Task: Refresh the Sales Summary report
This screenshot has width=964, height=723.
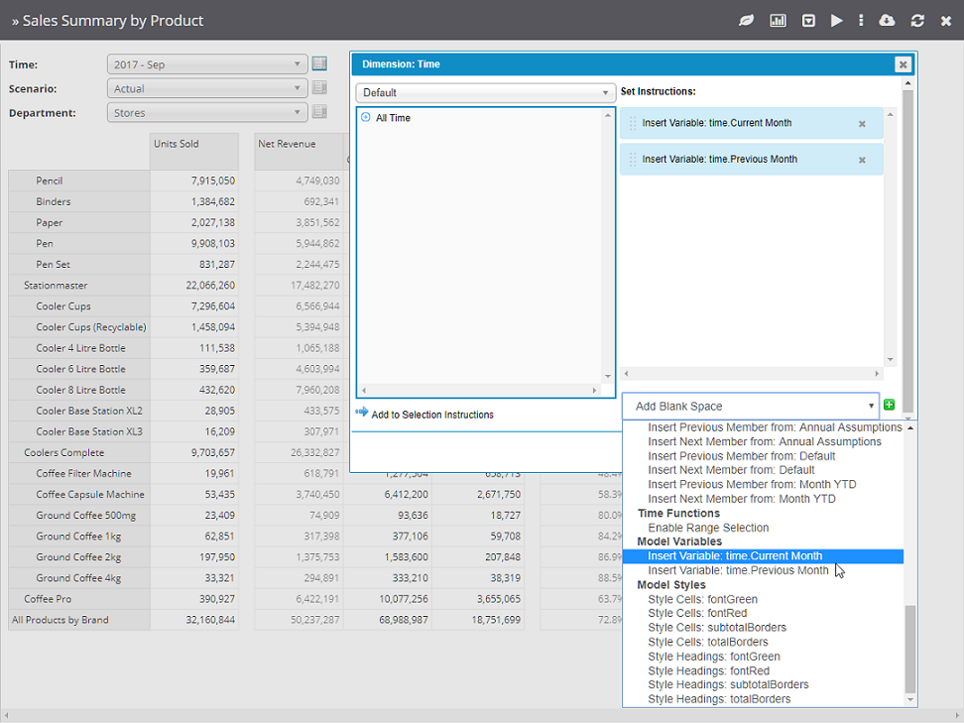Action: 917,21
